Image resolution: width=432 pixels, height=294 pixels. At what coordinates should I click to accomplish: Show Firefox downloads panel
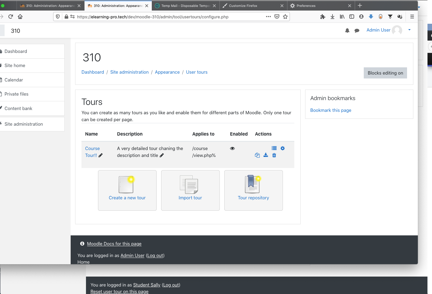(x=332, y=17)
